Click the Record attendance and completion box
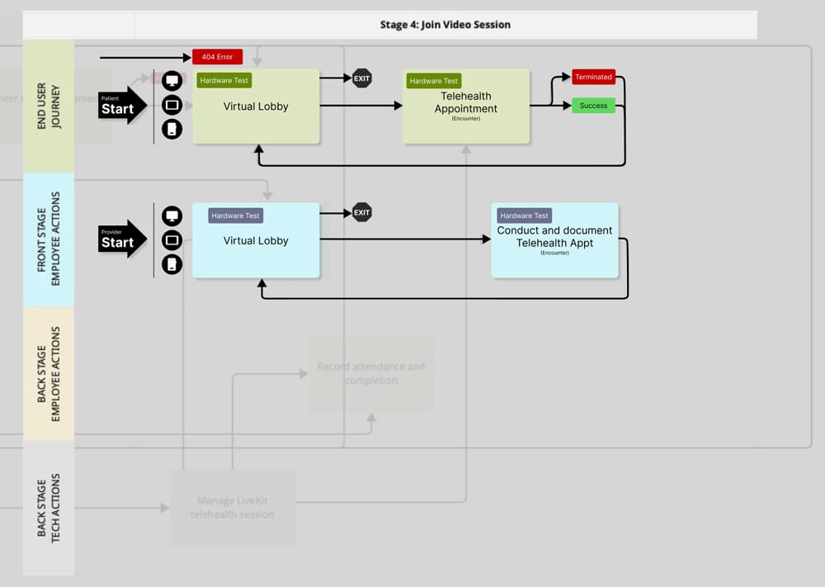825x587 pixels. 371,373
